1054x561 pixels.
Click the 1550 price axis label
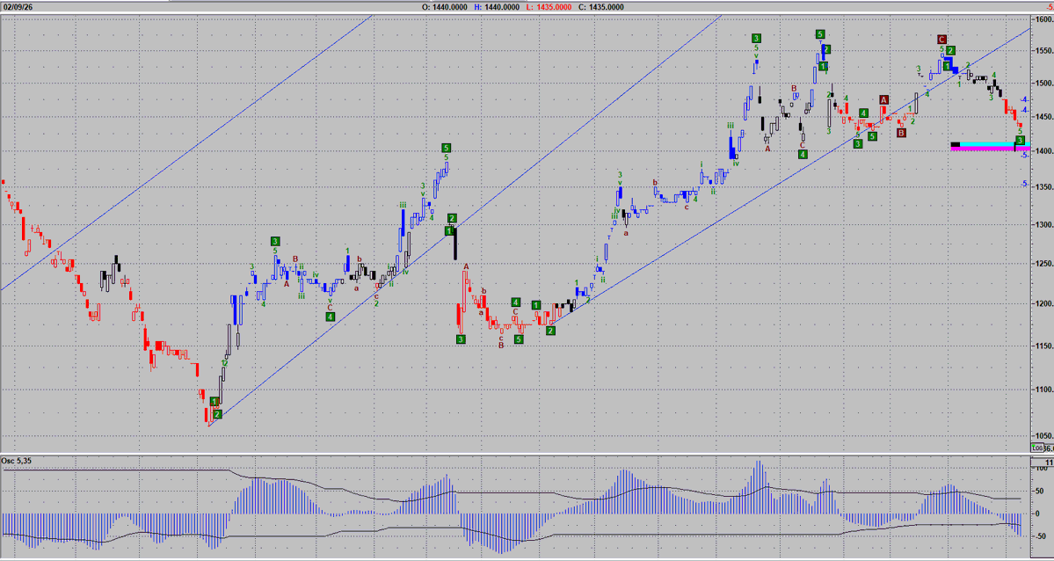[1044, 51]
